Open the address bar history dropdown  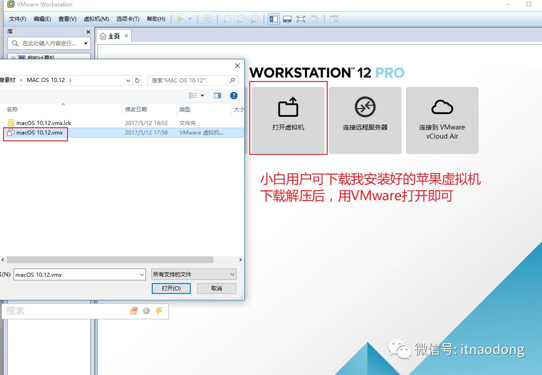click(128, 81)
